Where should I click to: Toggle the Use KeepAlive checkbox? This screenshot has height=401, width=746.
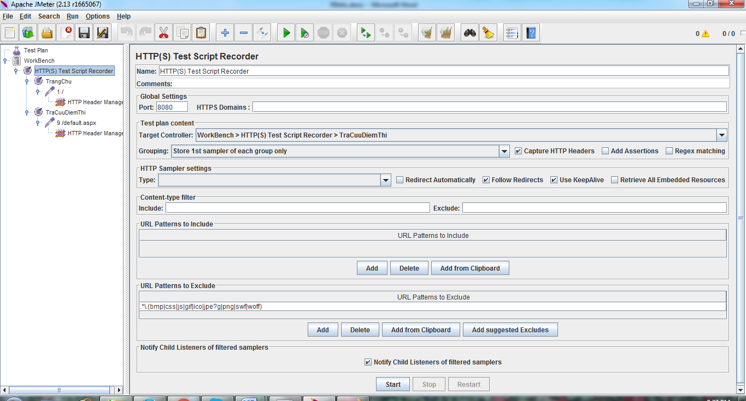[554, 180]
